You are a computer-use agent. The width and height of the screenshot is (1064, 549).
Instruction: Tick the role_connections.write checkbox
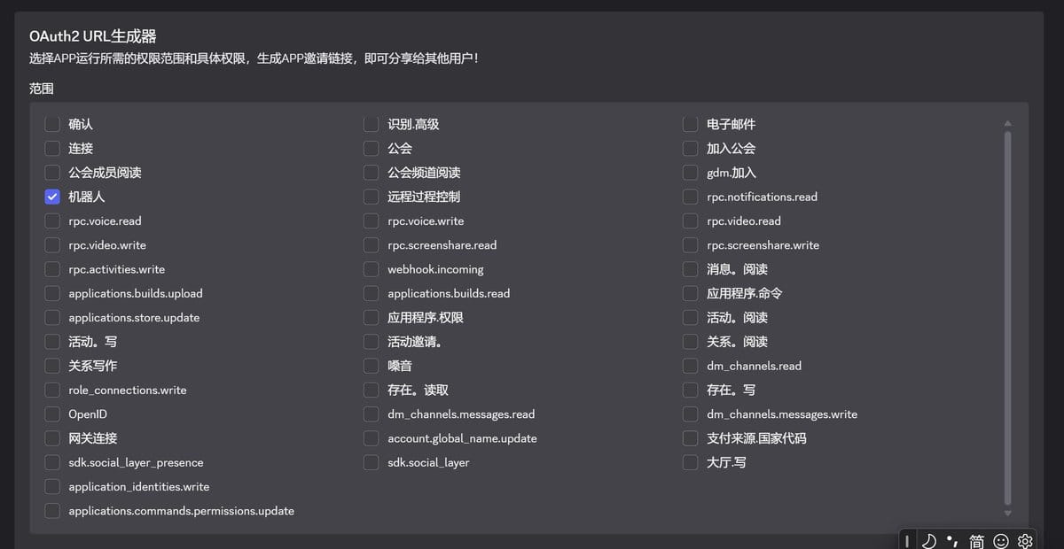52,390
